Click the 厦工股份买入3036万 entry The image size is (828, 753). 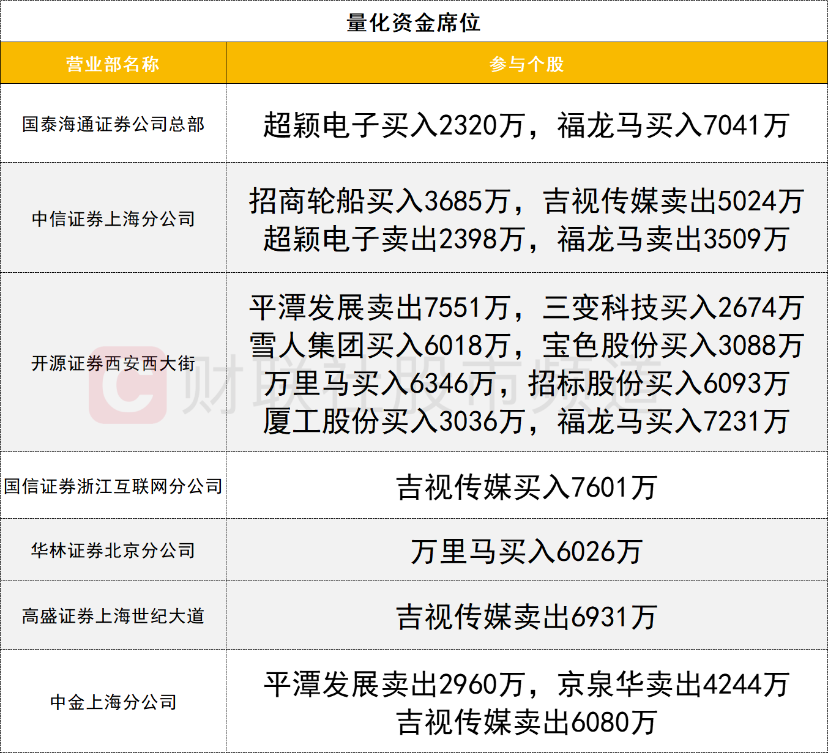click(394, 421)
